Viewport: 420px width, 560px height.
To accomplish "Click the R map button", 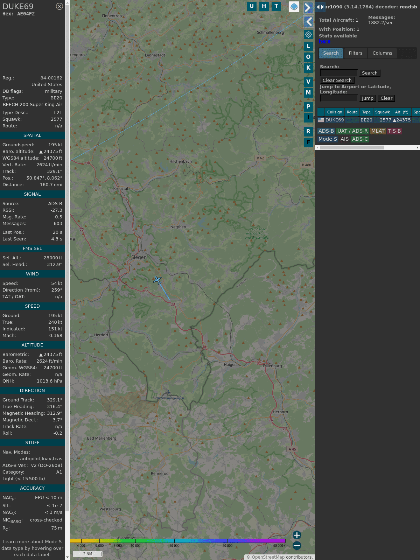I will [x=308, y=131].
